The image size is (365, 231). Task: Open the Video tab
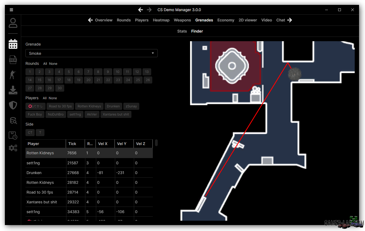pos(267,20)
